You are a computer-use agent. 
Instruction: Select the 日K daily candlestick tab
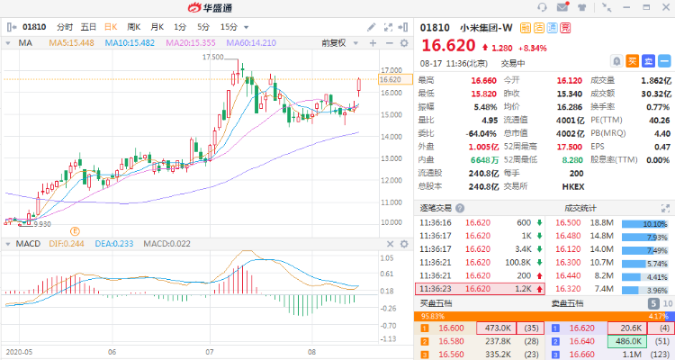pos(111,27)
